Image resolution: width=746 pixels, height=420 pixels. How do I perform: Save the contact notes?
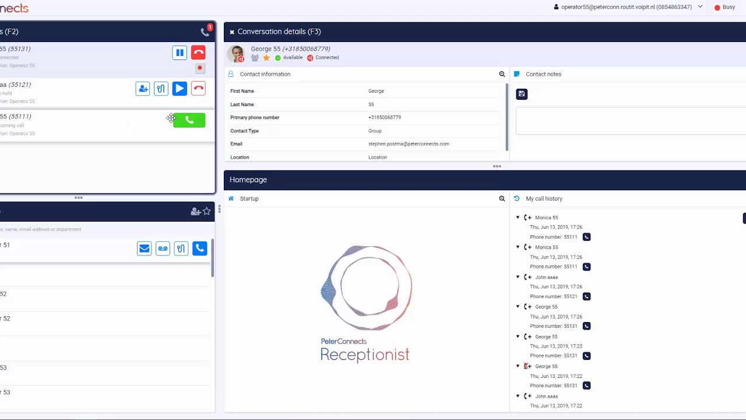pyautogui.click(x=522, y=94)
